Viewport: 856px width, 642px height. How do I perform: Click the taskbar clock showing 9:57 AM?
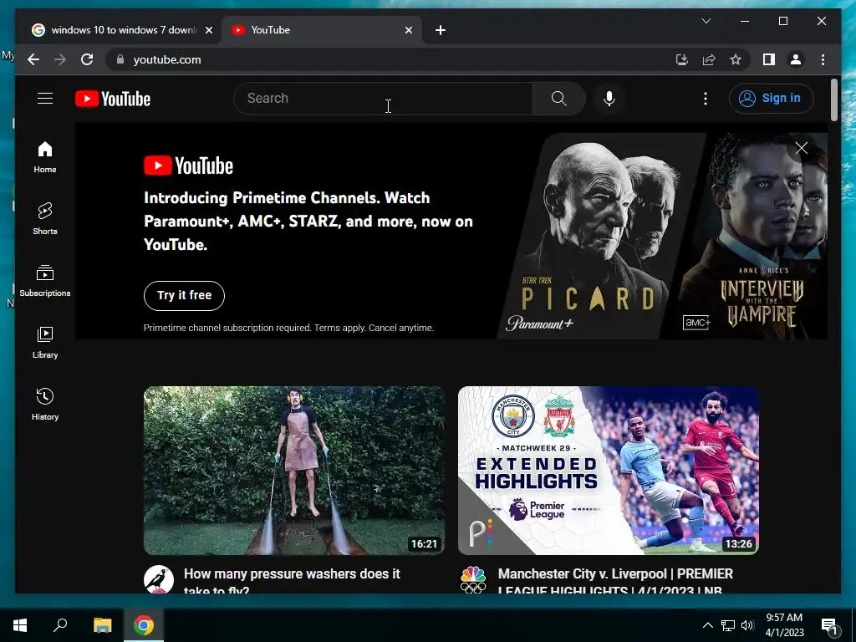[784, 625]
